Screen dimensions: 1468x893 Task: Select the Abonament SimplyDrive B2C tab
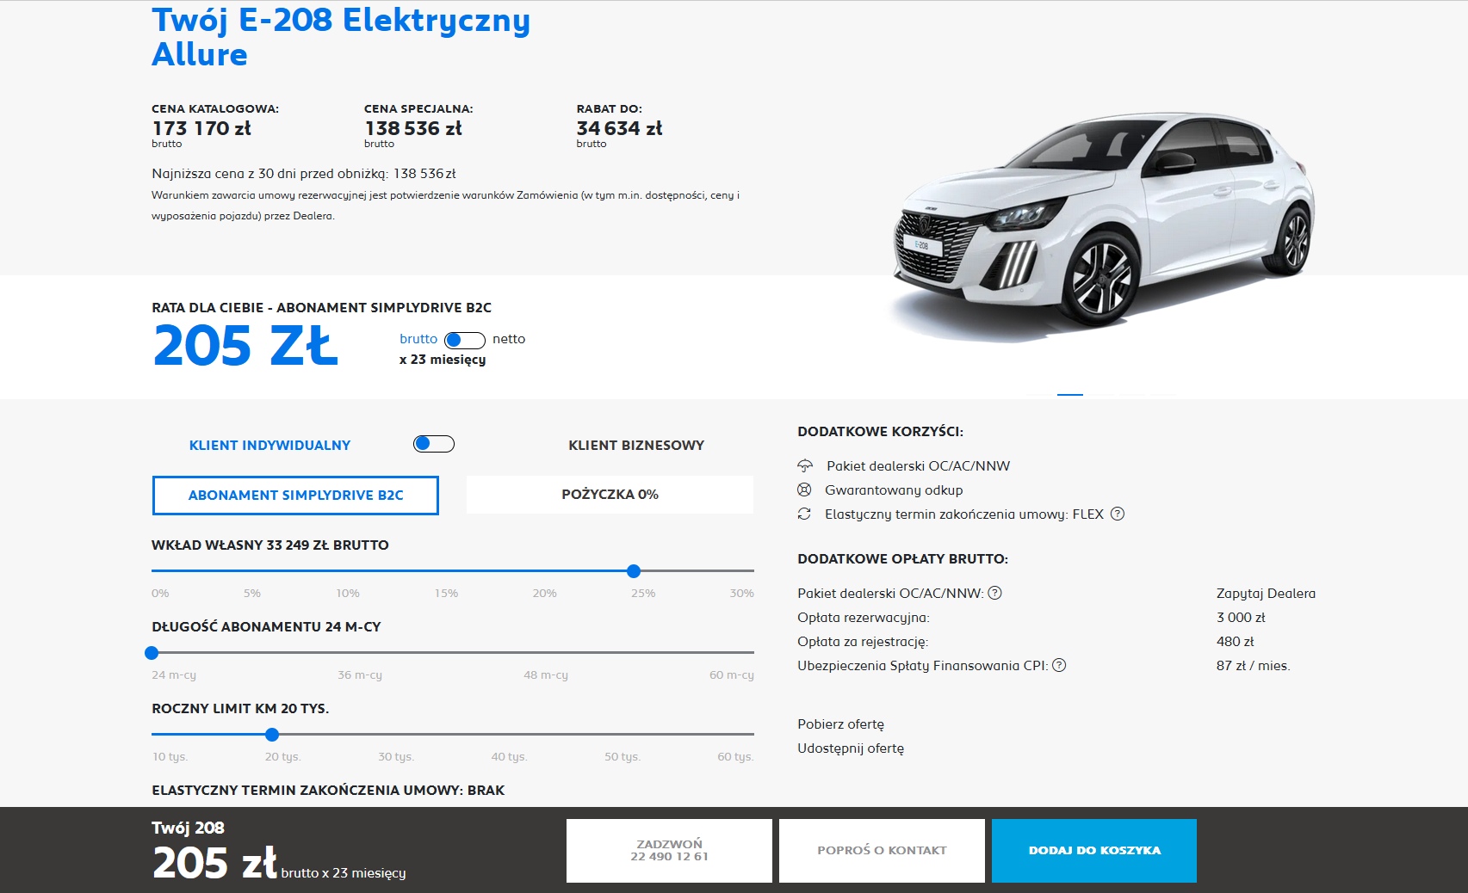tap(295, 496)
